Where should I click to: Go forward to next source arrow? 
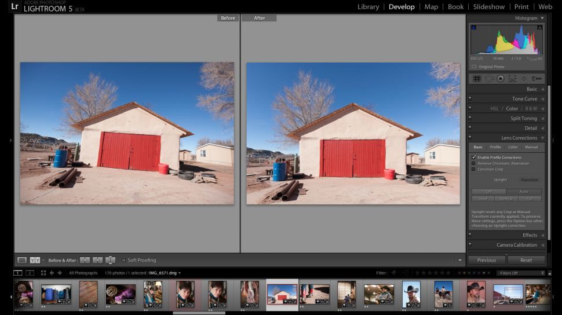(x=60, y=273)
